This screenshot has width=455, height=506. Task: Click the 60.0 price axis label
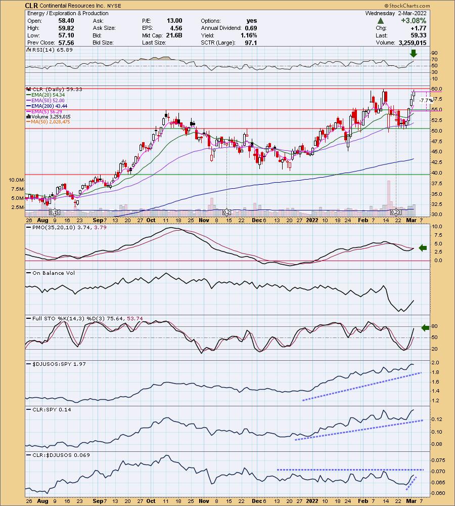[437, 89]
